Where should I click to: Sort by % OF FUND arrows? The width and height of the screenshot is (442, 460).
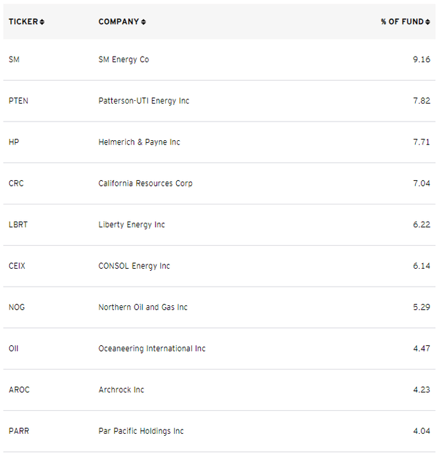428,22
